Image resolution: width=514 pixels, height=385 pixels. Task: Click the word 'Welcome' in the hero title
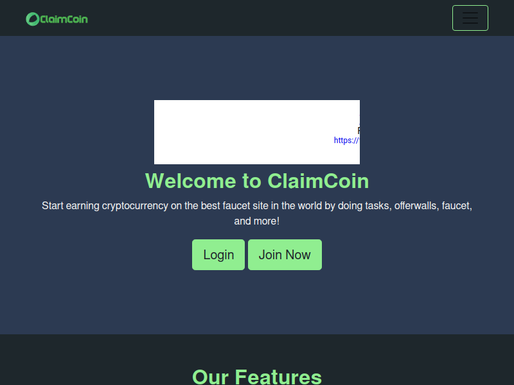(190, 181)
